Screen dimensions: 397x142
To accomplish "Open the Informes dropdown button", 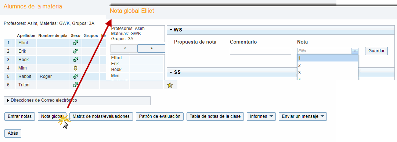I will 261,116.
